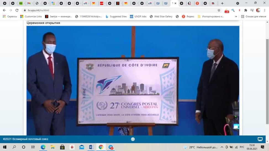Open the Extensions puzzle icon
Screen dimensions: 269x151
246,10
